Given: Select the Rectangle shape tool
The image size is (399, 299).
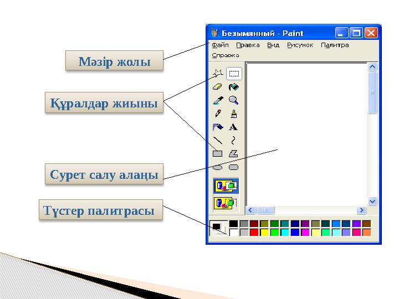Looking at the screenshot, I should click(x=218, y=153).
